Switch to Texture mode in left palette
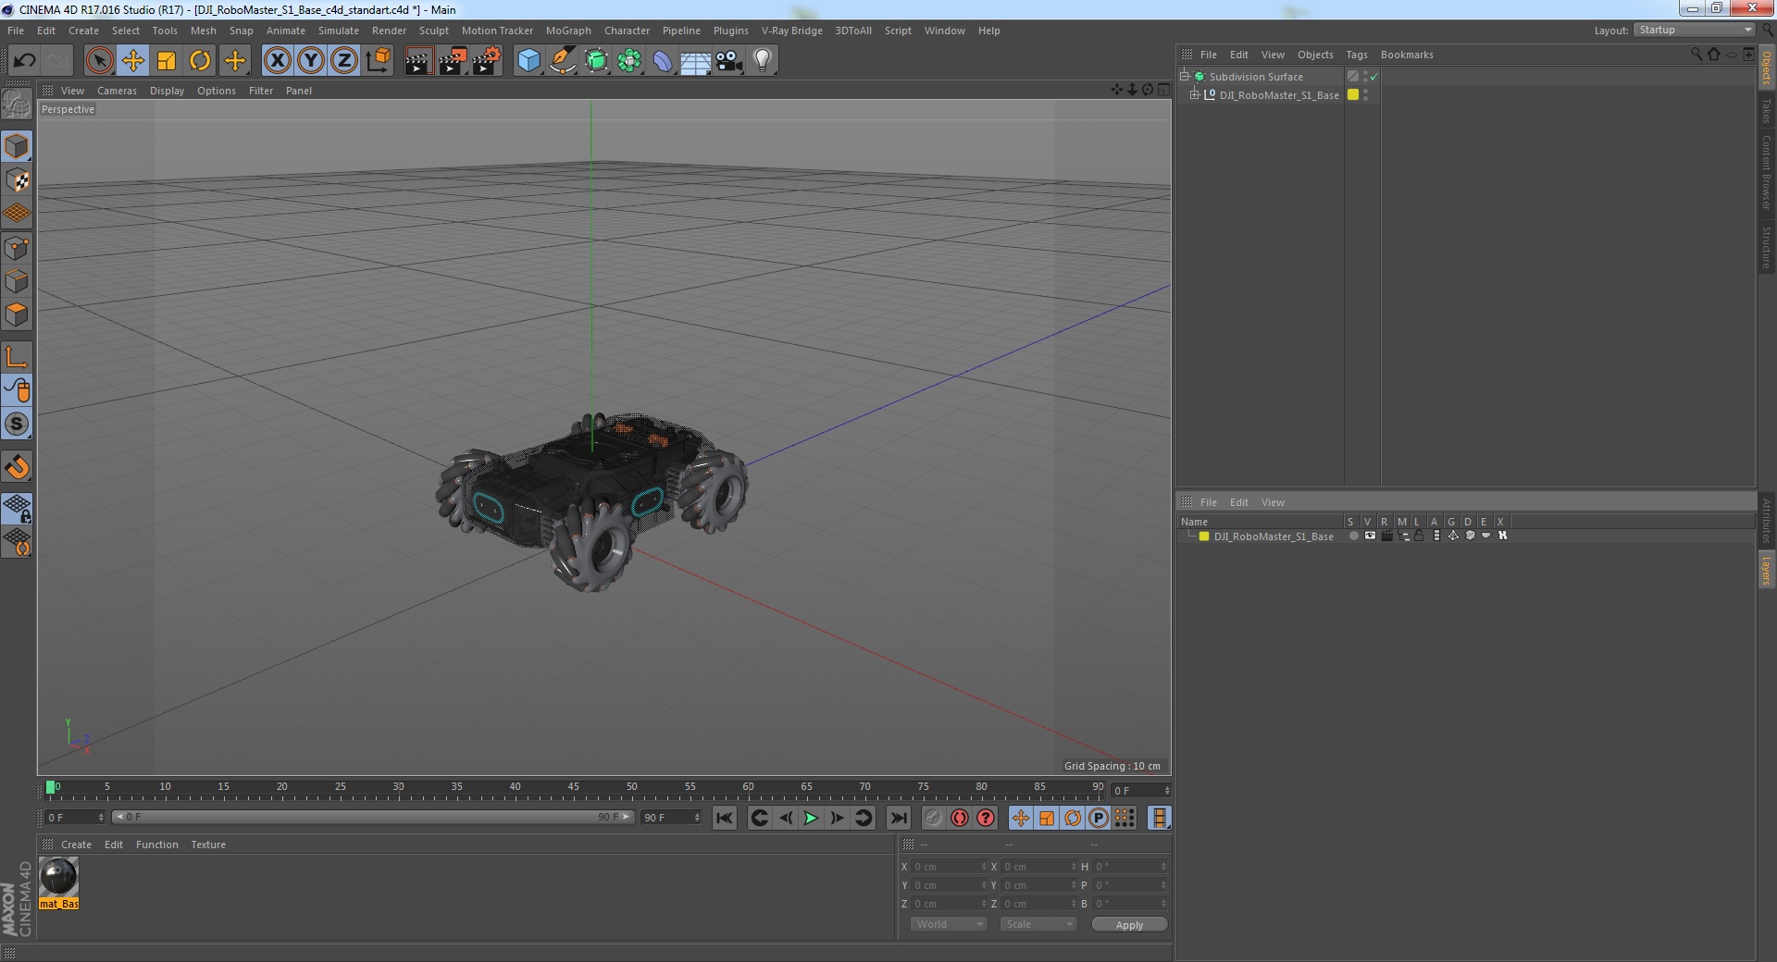 point(17,180)
